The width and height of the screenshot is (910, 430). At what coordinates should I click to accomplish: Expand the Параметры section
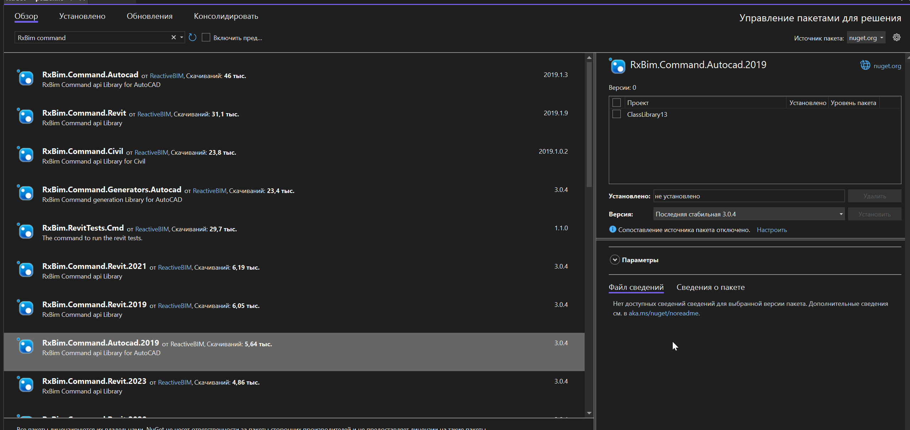pyautogui.click(x=615, y=260)
